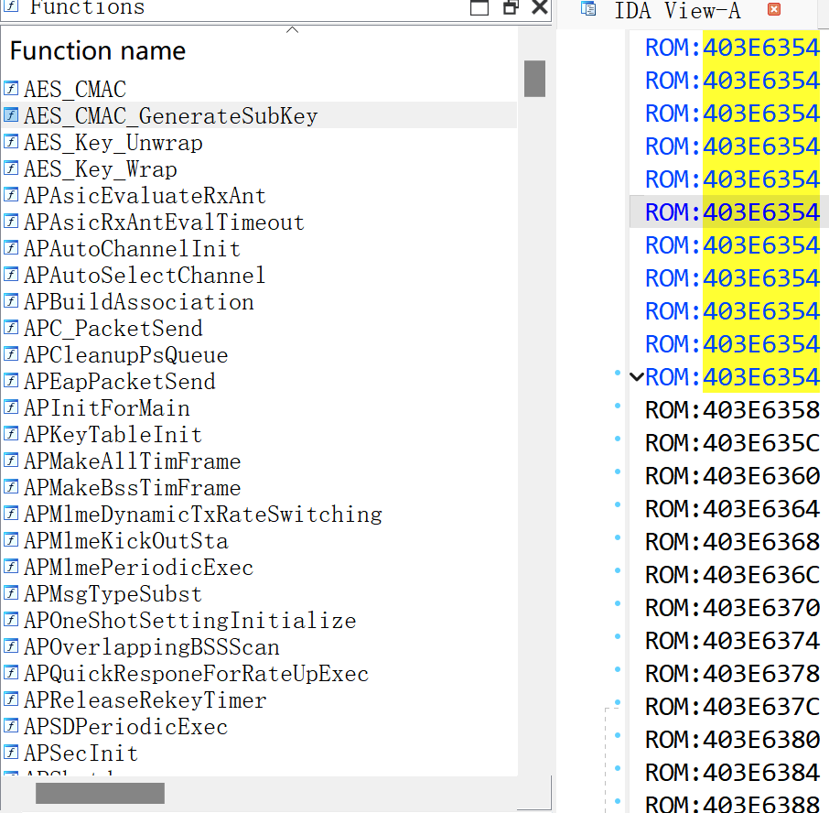Collapse the chevron beside ROM:403E6354

pos(637,377)
